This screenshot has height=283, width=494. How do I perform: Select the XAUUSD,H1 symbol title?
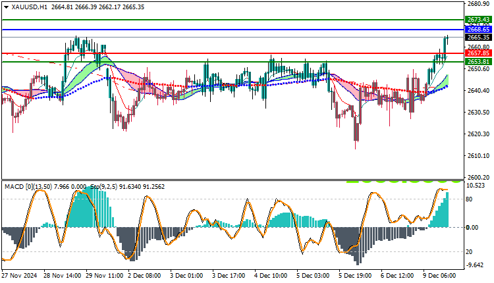click(29, 7)
